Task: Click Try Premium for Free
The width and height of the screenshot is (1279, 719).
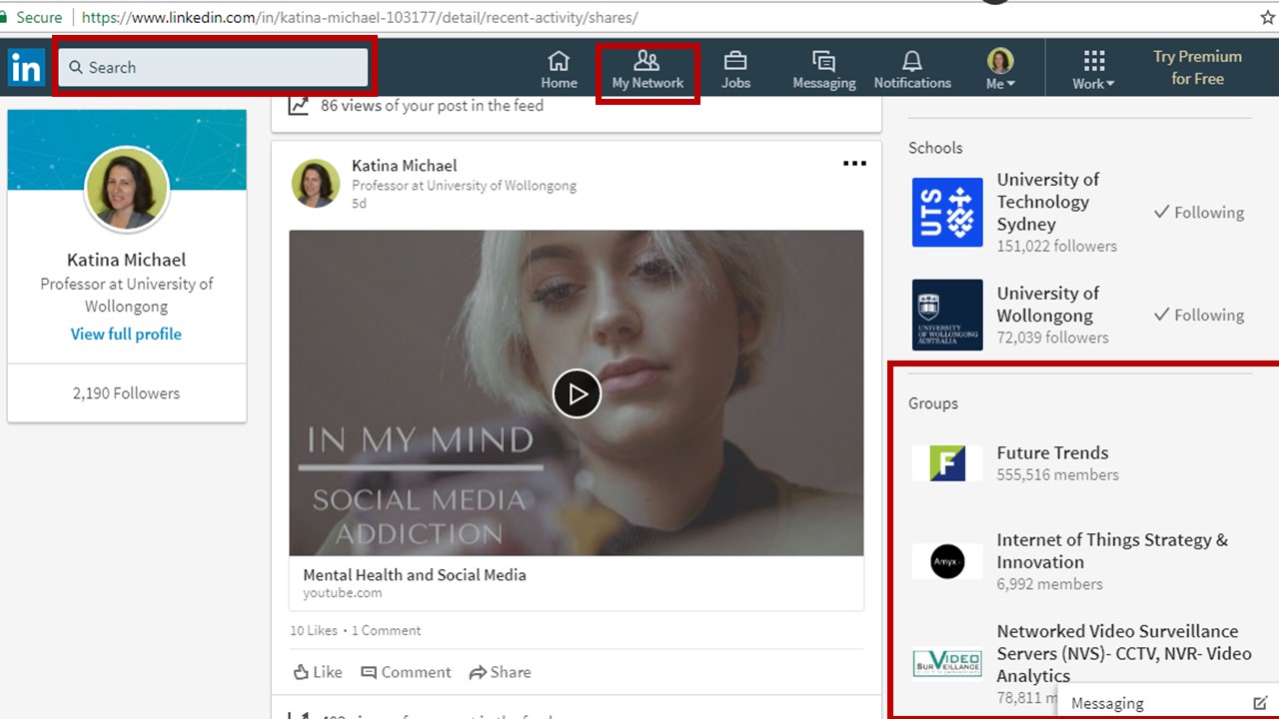Action: [1197, 68]
